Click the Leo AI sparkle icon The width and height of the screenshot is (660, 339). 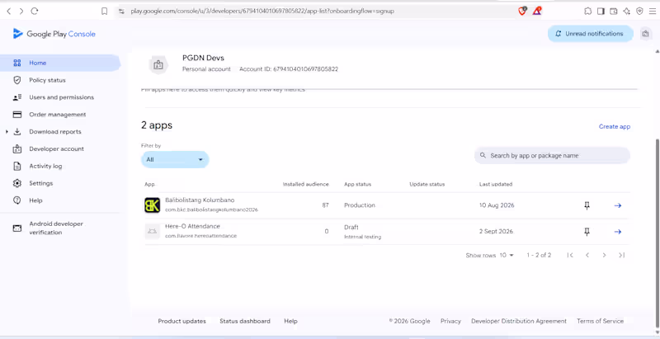tap(627, 12)
